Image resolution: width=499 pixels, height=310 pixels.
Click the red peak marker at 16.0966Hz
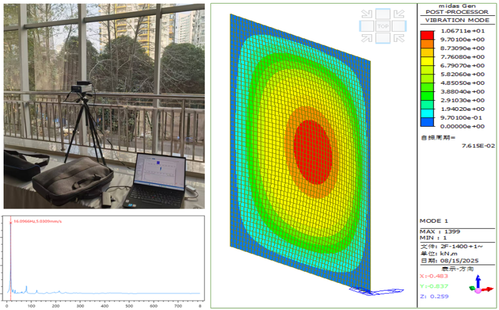[x=11, y=223]
